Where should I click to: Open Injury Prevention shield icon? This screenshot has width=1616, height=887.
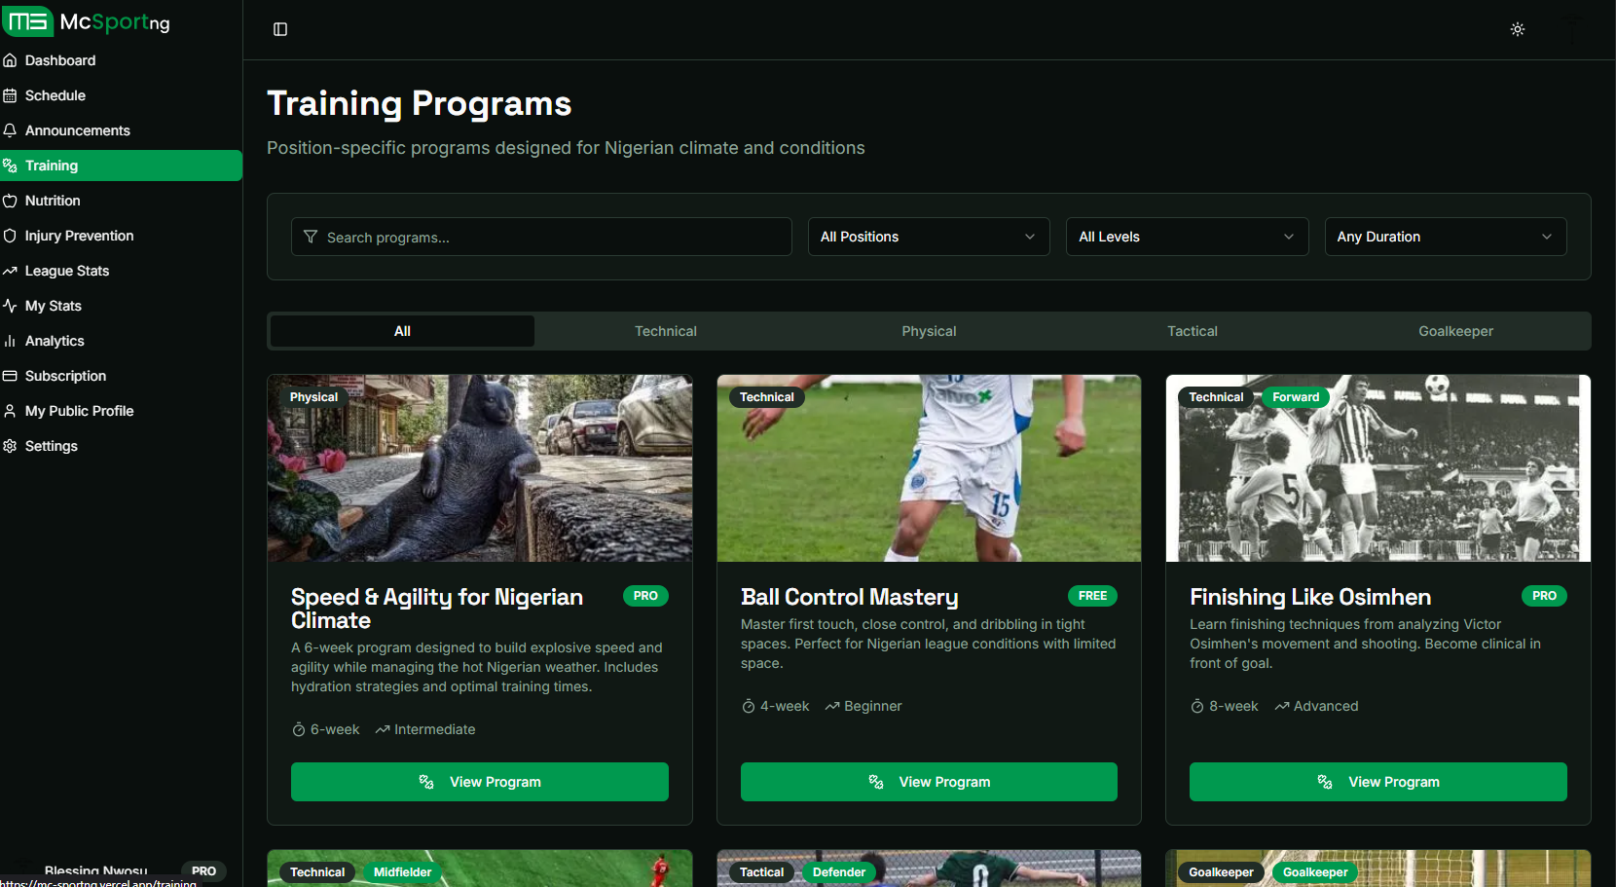point(9,235)
